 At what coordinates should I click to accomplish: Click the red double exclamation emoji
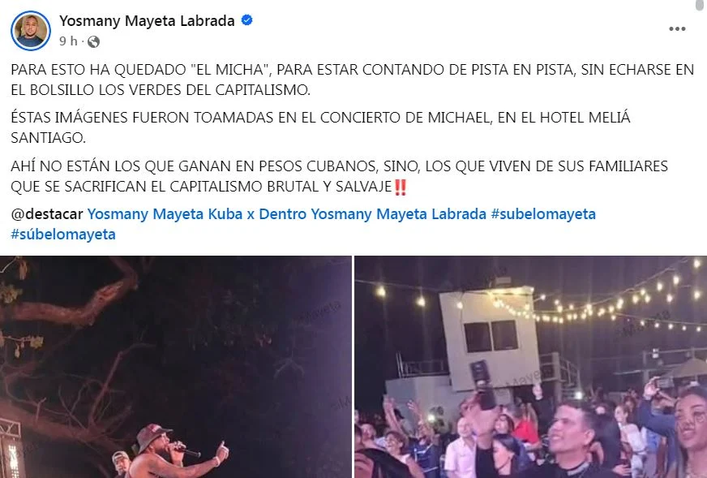click(401, 187)
